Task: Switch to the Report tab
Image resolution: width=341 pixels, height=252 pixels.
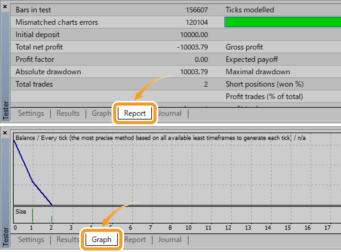Action: click(x=134, y=113)
